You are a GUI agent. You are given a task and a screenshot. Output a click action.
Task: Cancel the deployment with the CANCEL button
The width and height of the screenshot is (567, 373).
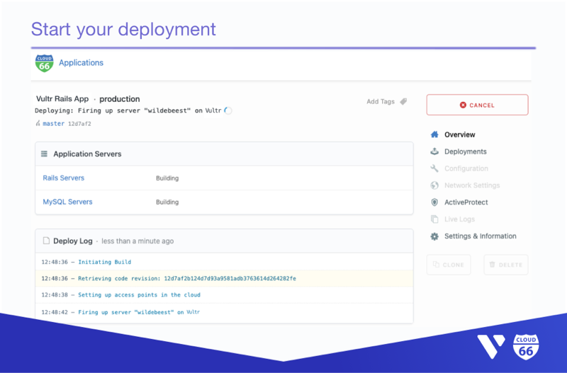click(477, 105)
